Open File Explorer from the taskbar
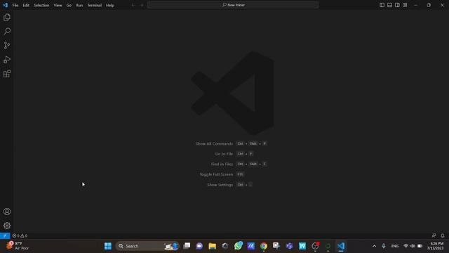This screenshot has height=253, width=449. click(x=212, y=246)
